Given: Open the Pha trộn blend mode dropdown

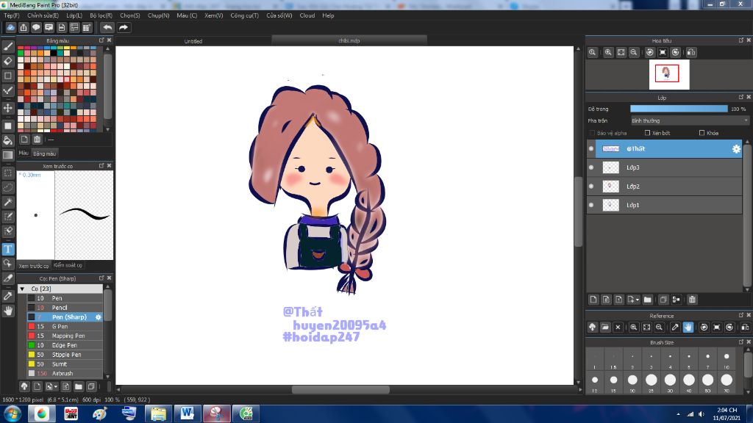Looking at the screenshot, I should (x=690, y=120).
